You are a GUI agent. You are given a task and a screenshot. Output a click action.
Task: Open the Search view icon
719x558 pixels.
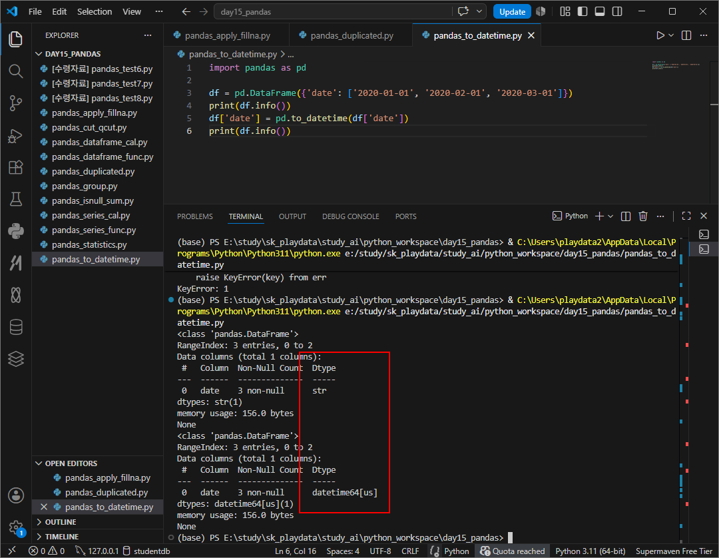point(15,71)
